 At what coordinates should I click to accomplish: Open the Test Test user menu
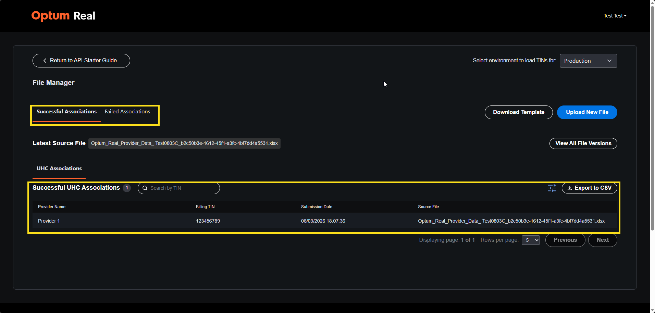click(x=615, y=16)
